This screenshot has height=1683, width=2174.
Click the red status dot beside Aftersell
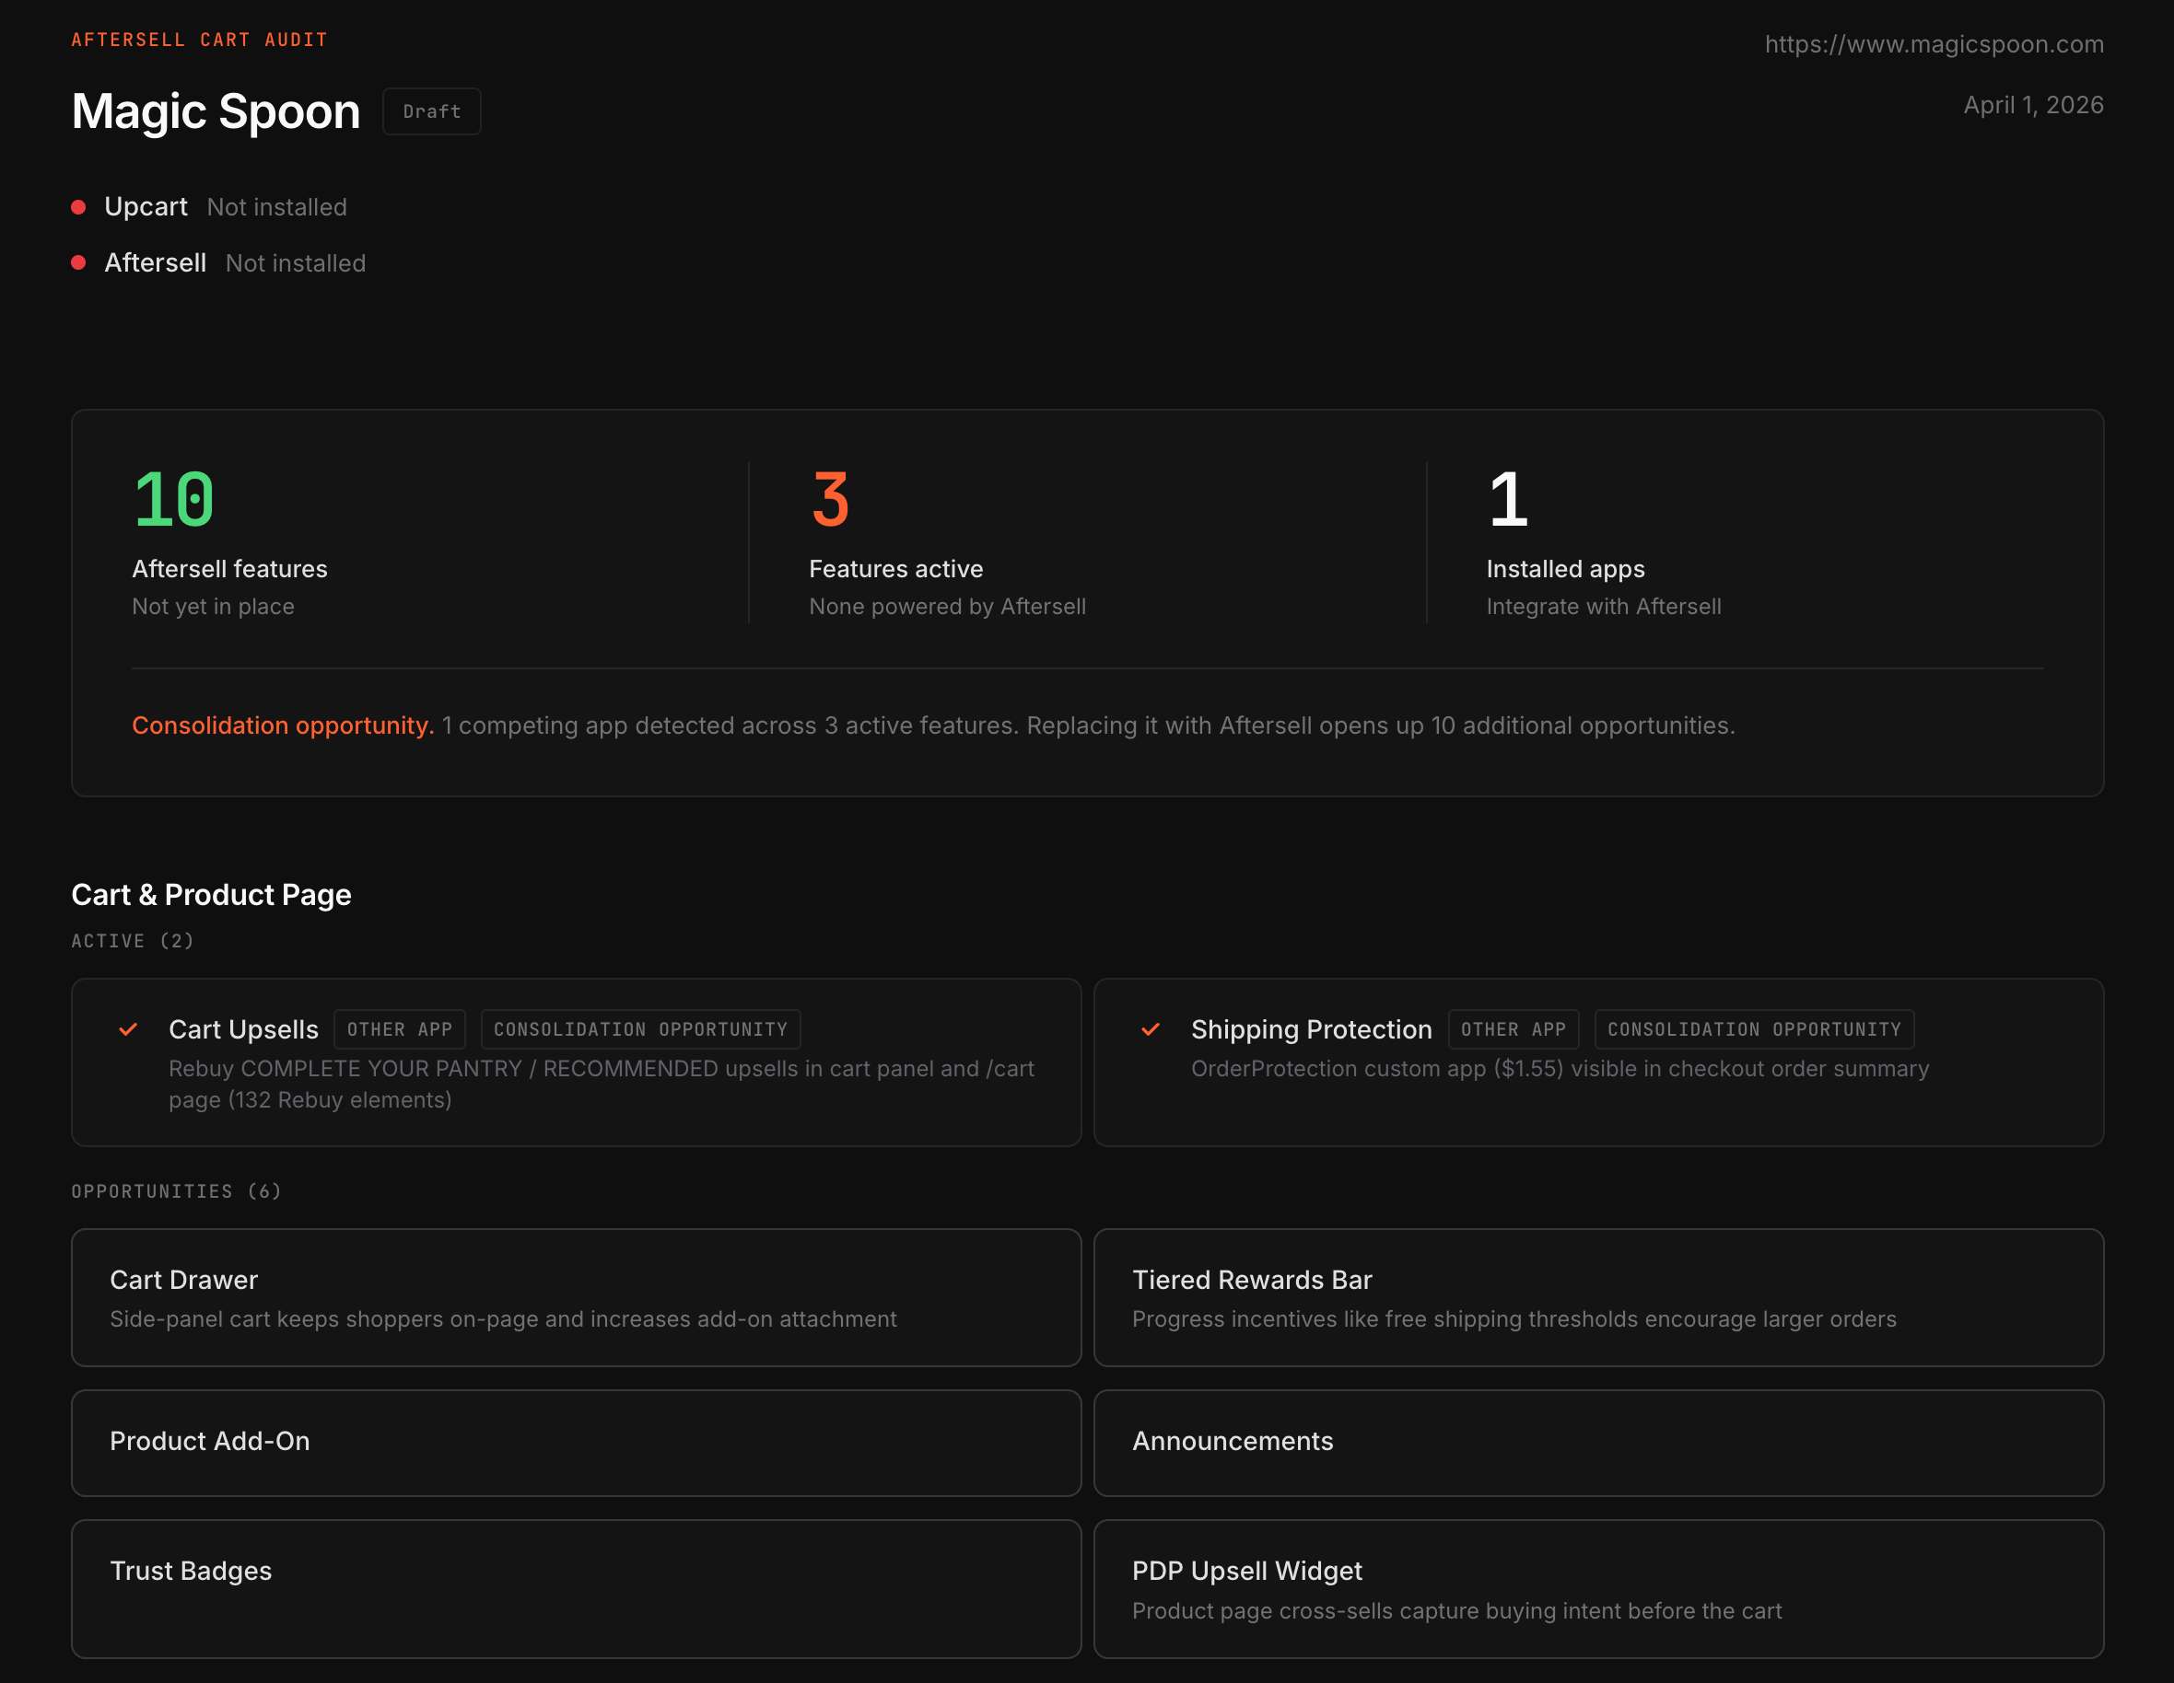point(78,262)
